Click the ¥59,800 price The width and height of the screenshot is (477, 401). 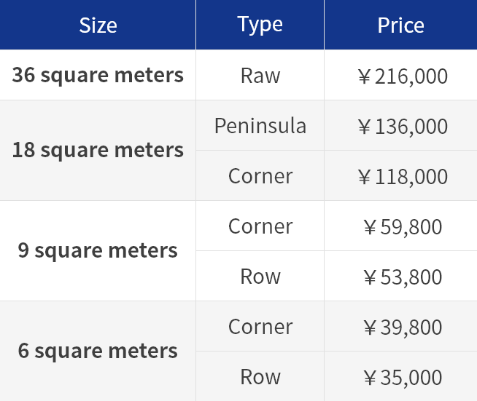point(403,227)
